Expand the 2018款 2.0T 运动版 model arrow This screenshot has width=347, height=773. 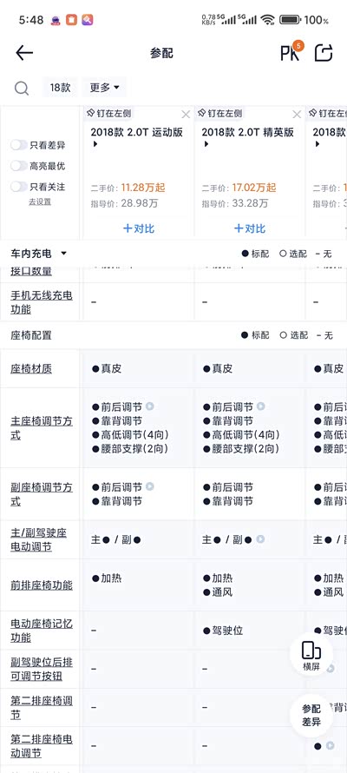point(95,144)
